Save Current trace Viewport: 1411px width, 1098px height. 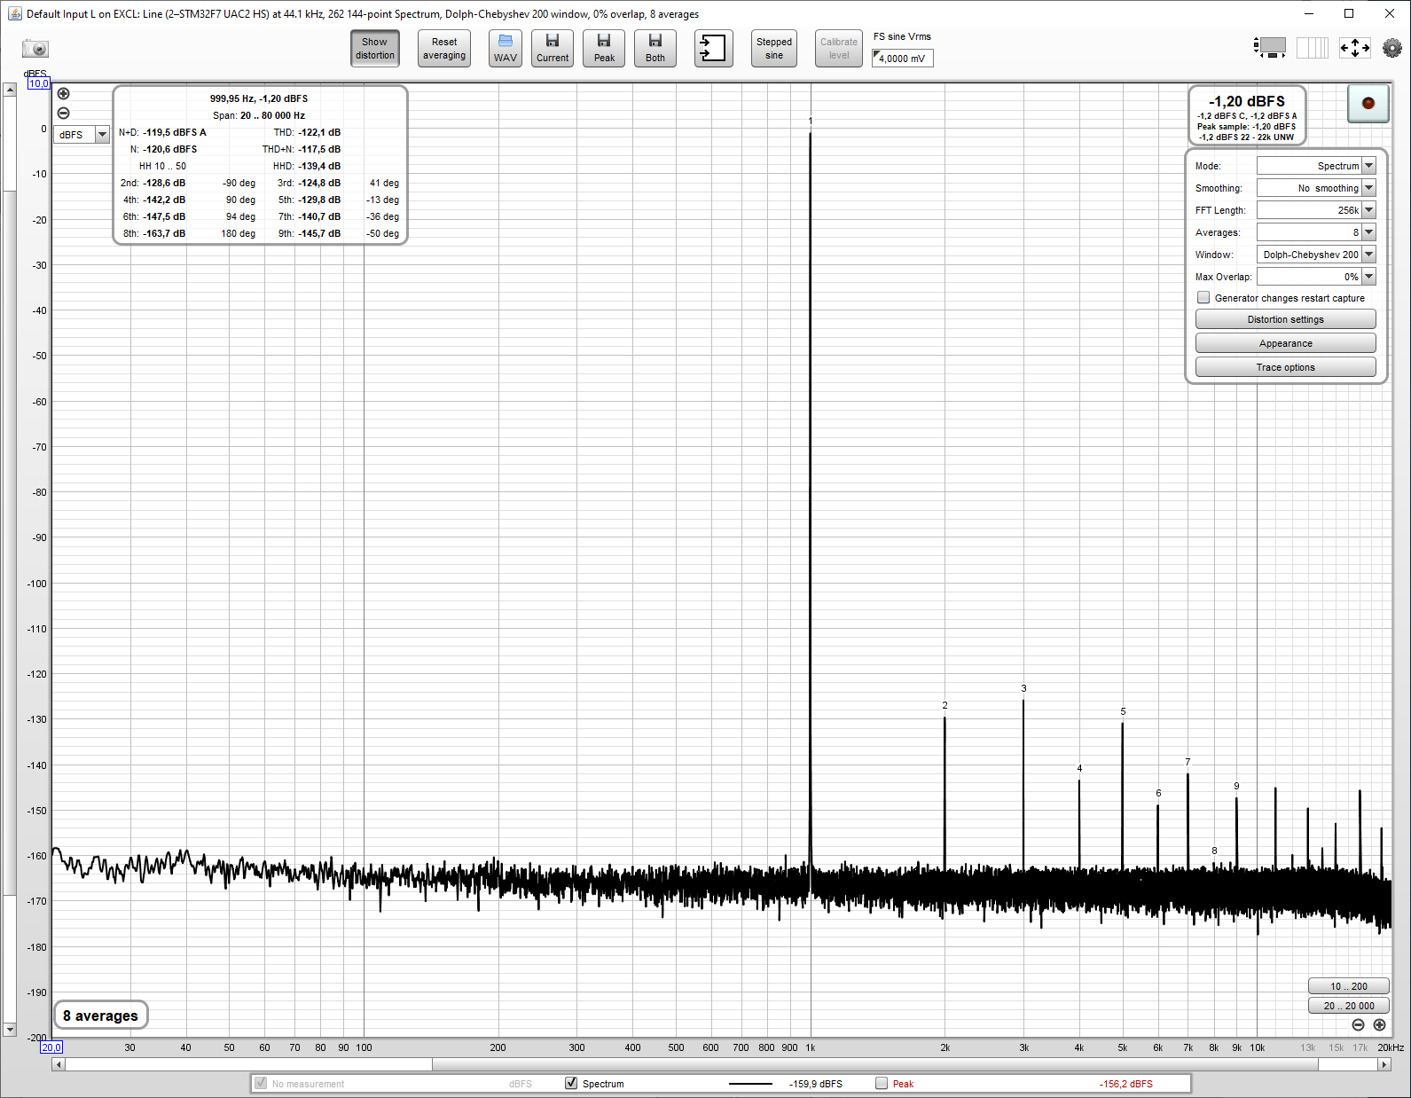click(x=553, y=49)
